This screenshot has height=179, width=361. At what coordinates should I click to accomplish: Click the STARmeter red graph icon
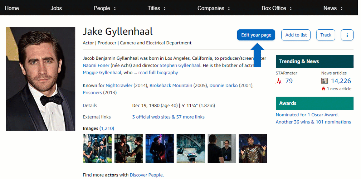[x=279, y=81]
